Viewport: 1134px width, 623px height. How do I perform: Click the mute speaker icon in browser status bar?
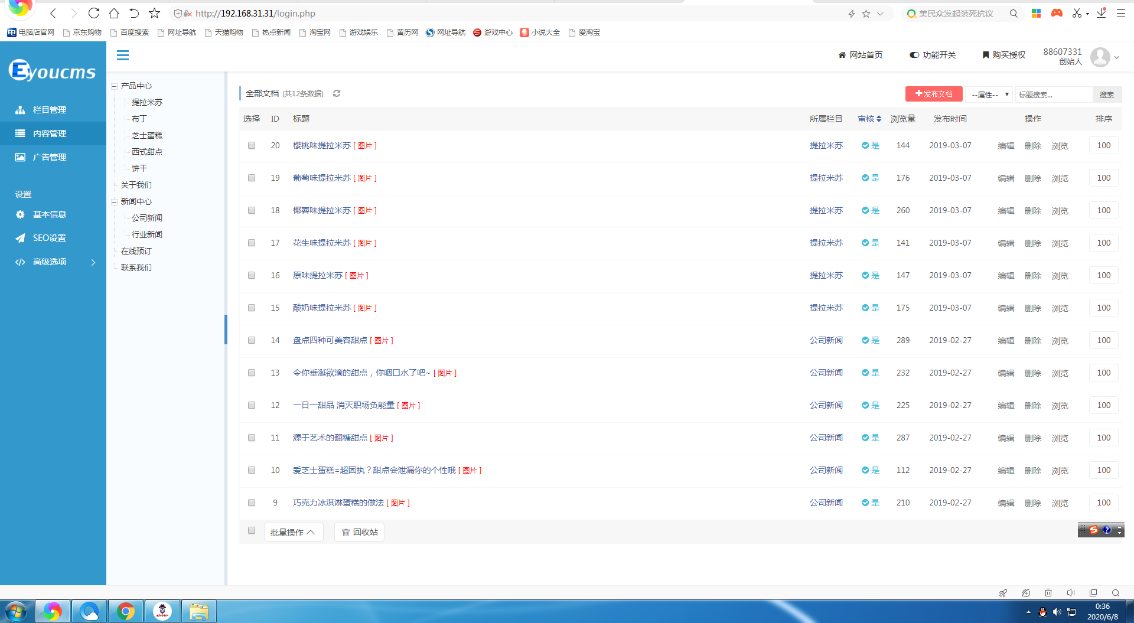tap(1071, 593)
